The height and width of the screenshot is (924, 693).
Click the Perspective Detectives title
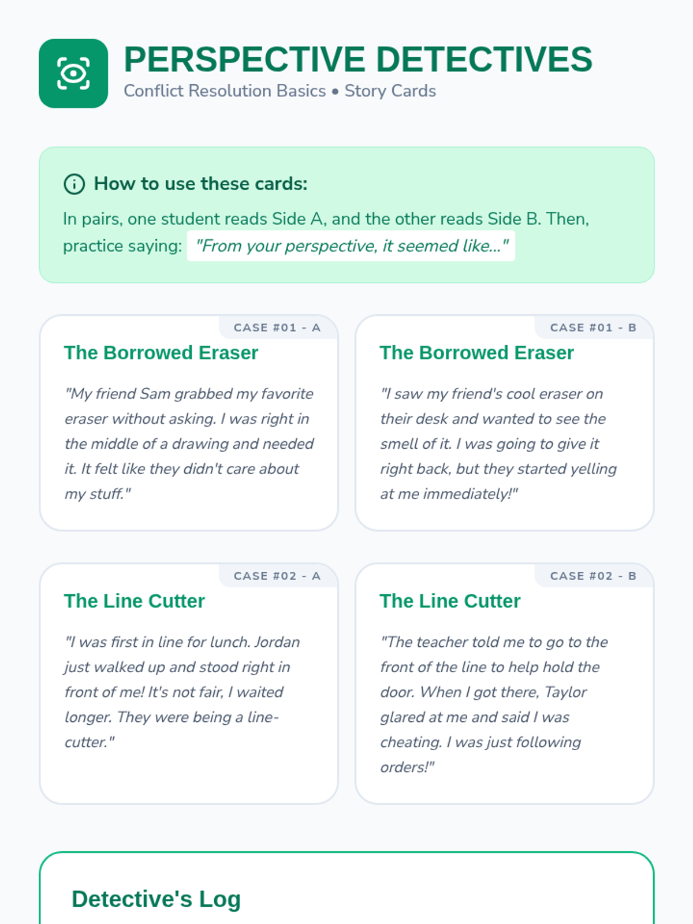pos(357,59)
